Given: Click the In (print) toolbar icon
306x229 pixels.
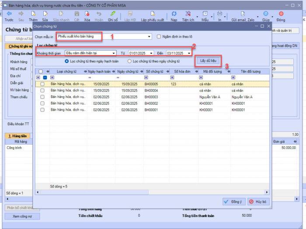Looking at the screenshot, I should tap(220, 14).
